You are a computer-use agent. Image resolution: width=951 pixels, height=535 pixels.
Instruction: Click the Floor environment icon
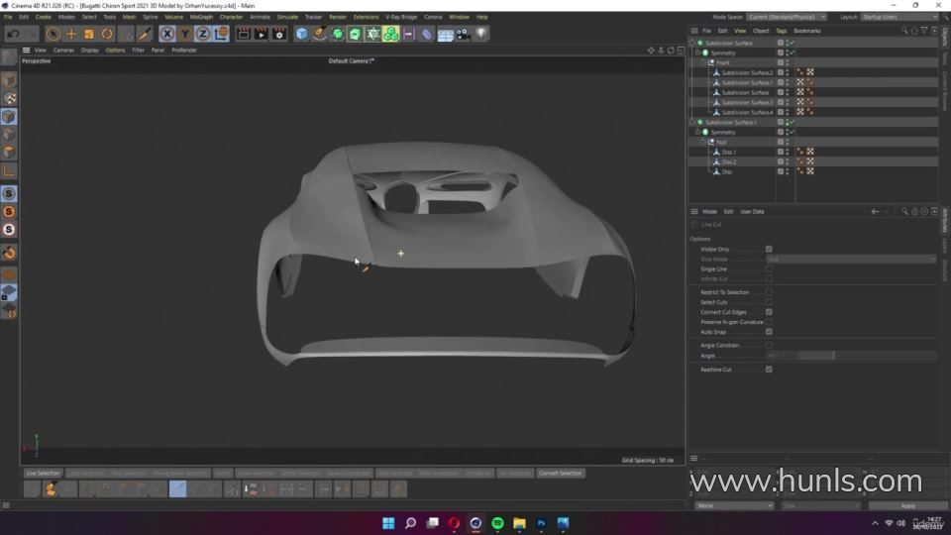(x=445, y=34)
